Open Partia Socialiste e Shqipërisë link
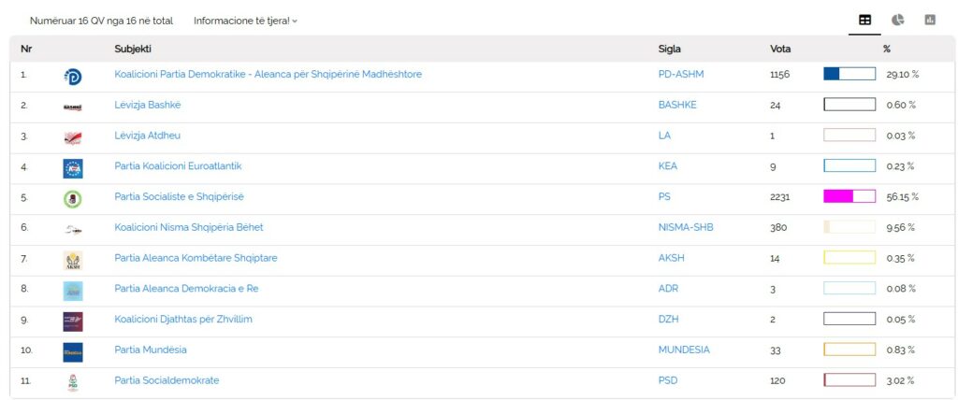This screenshot has width=958, height=400. coord(179,197)
